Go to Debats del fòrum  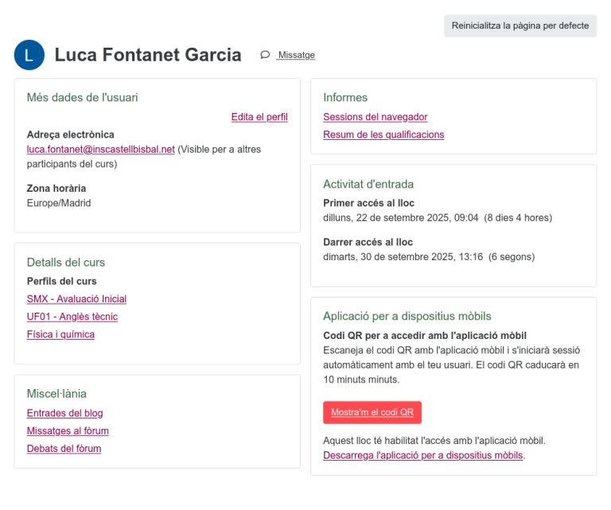[x=64, y=448]
